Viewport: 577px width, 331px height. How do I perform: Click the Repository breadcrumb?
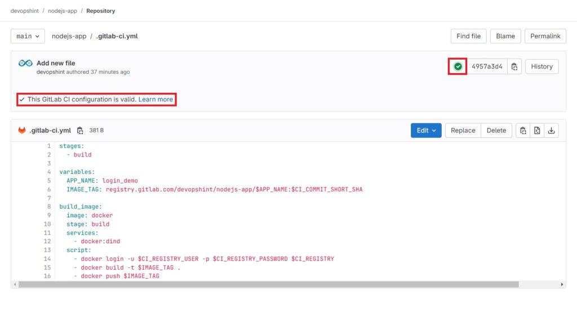pyautogui.click(x=101, y=11)
